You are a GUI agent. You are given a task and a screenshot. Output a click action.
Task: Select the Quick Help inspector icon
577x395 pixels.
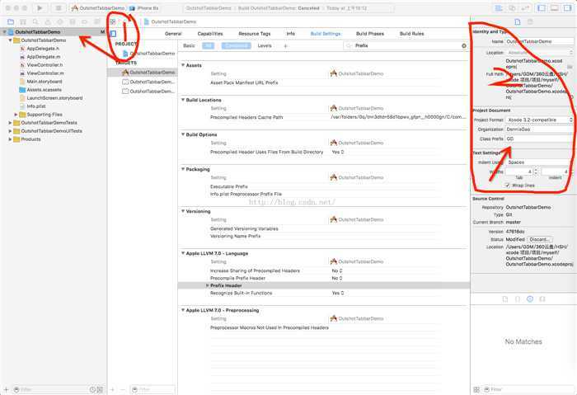pyautogui.click(x=530, y=22)
